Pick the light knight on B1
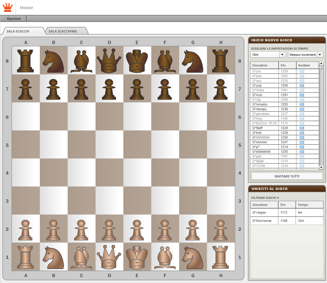327x283 pixels. coord(53,258)
